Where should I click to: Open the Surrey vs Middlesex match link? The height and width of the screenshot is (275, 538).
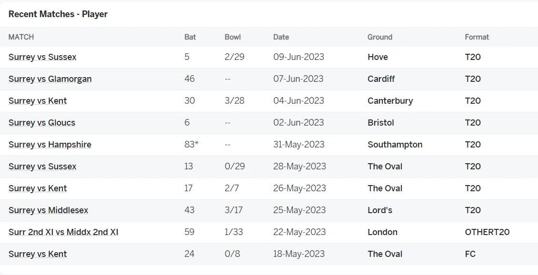[48, 210]
